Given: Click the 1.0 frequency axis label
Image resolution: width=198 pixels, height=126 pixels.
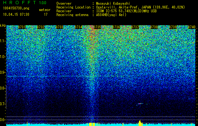Looking at the screenshot, I should point(3,57).
